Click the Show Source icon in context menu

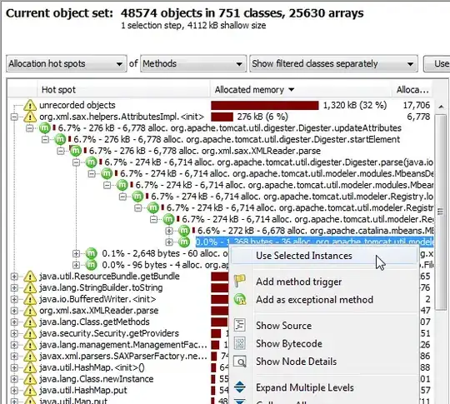pyautogui.click(x=239, y=325)
